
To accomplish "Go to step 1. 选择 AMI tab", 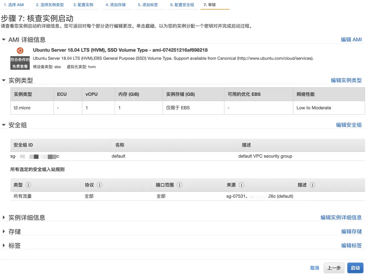I will point(14,5).
